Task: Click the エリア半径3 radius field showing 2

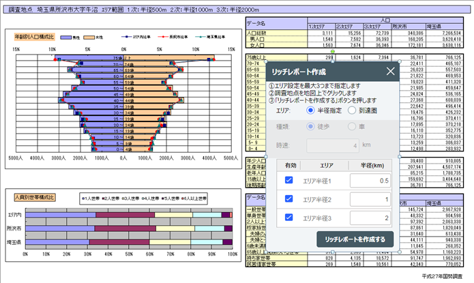Action: [x=370, y=218]
